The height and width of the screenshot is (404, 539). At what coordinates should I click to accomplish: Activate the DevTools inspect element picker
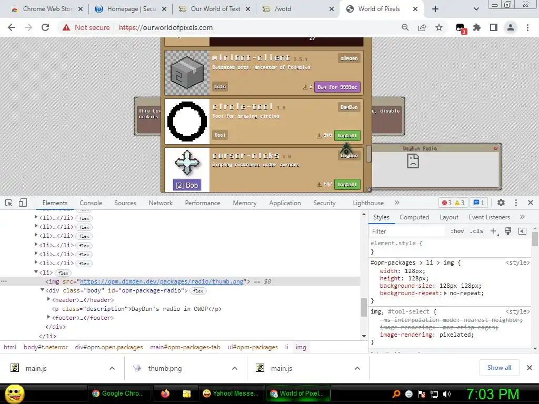(x=9, y=203)
